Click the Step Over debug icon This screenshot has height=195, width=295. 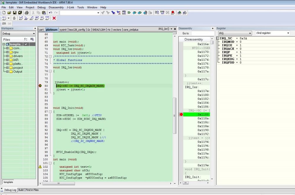(21, 18)
